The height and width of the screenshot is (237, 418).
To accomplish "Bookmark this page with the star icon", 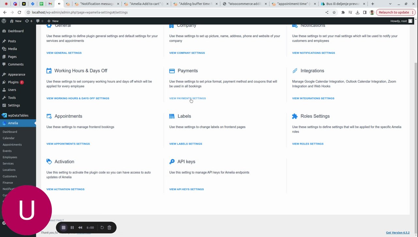I will (x=334, y=12).
